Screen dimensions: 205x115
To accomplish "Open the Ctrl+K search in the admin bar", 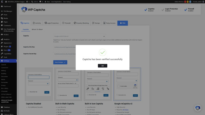I will tap(35, 2).
